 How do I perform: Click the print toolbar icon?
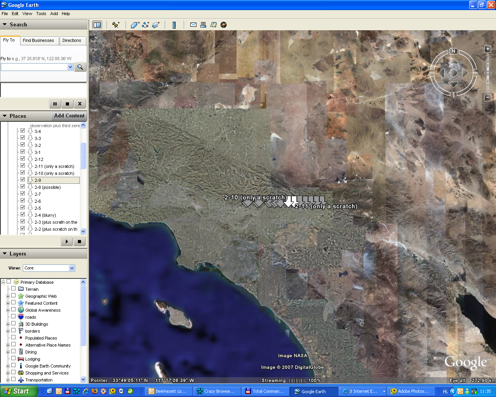pos(203,25)
